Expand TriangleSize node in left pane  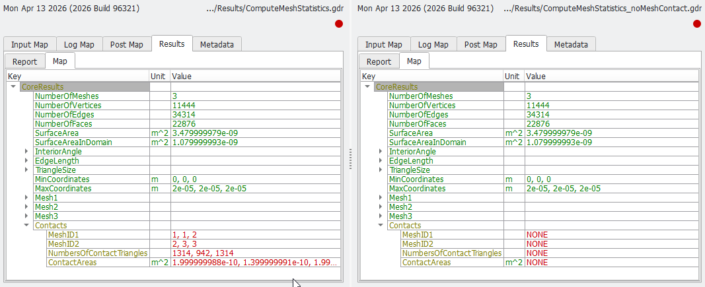pos(26,170)
